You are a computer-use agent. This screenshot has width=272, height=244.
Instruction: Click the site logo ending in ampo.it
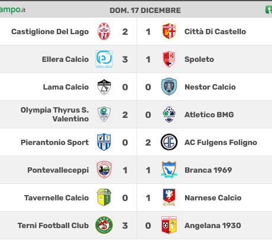(x=12, y=10)
